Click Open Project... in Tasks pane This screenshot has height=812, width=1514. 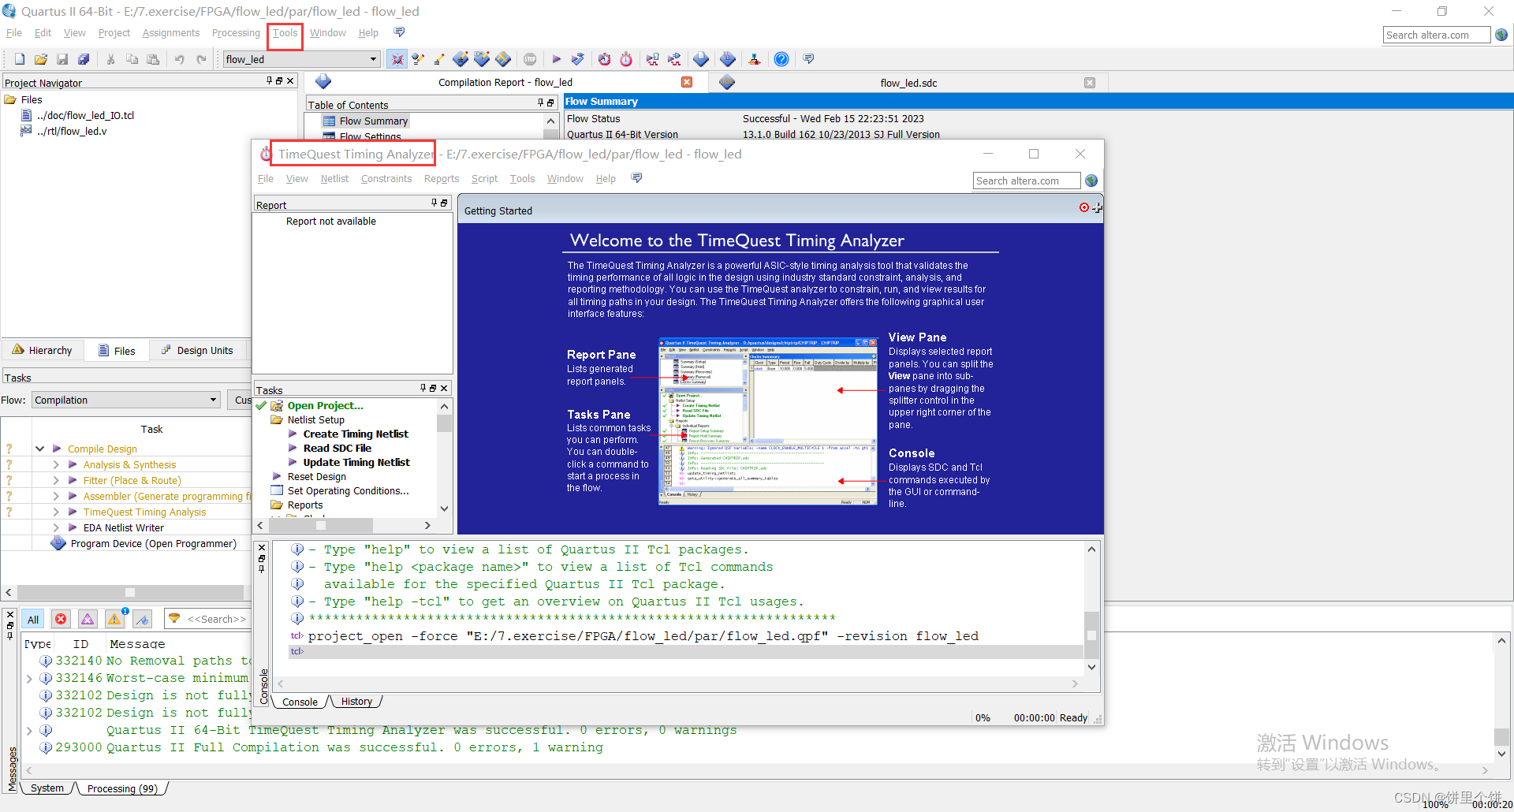[x=325, y=405]
